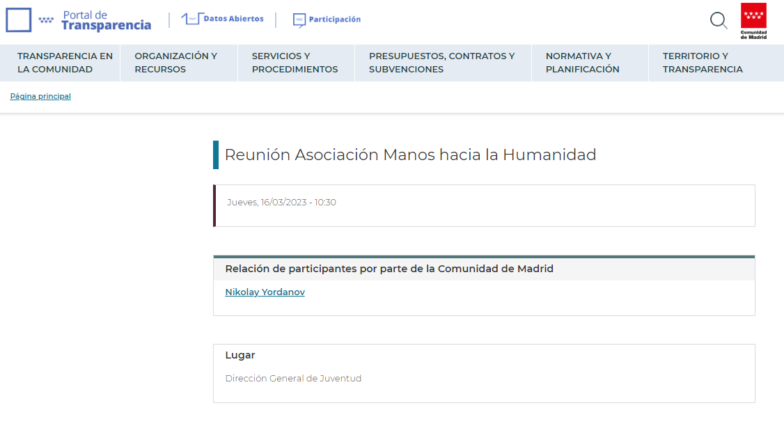Click the date text Jueves, 16/03/2023 - 10:30
This screenshot has width=784, height=433.
[281, 203]
